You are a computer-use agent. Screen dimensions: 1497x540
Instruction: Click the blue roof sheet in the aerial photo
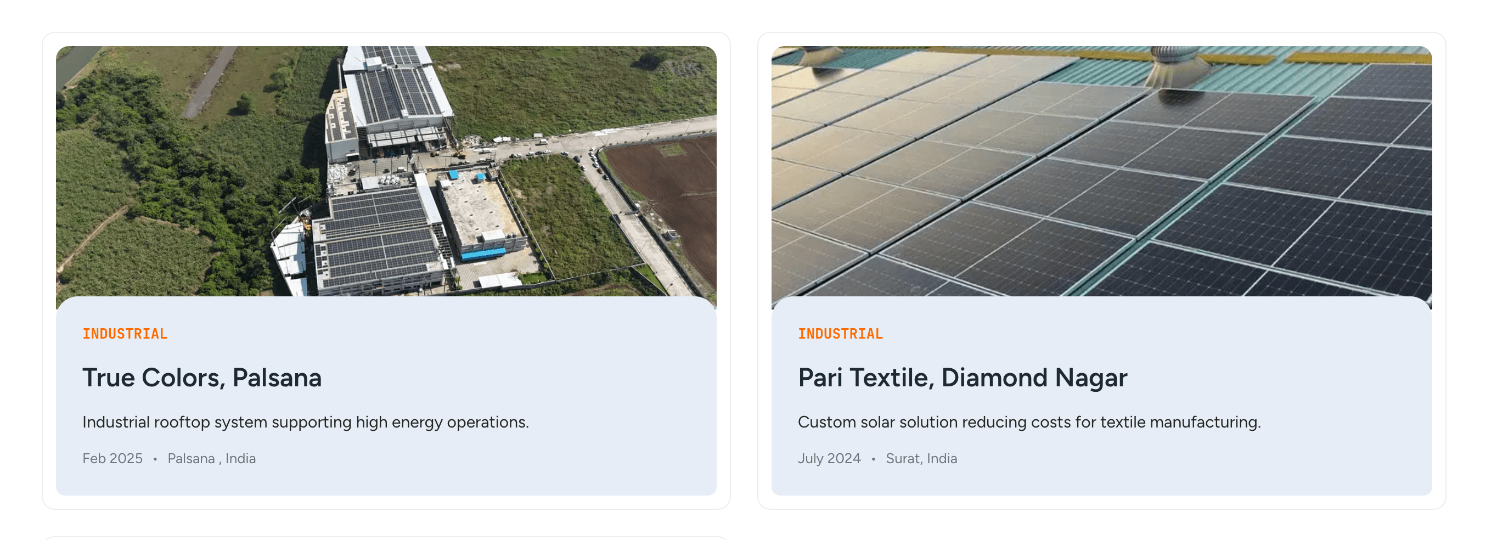pyautogui.click(x=483, y=254)
